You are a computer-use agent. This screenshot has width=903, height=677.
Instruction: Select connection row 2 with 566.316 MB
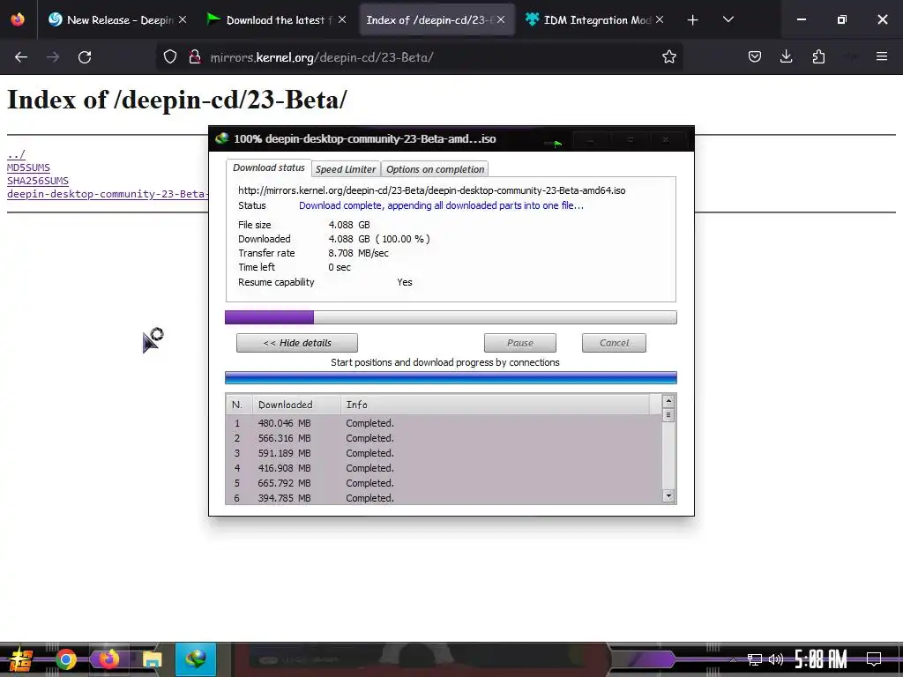[444, 438]
